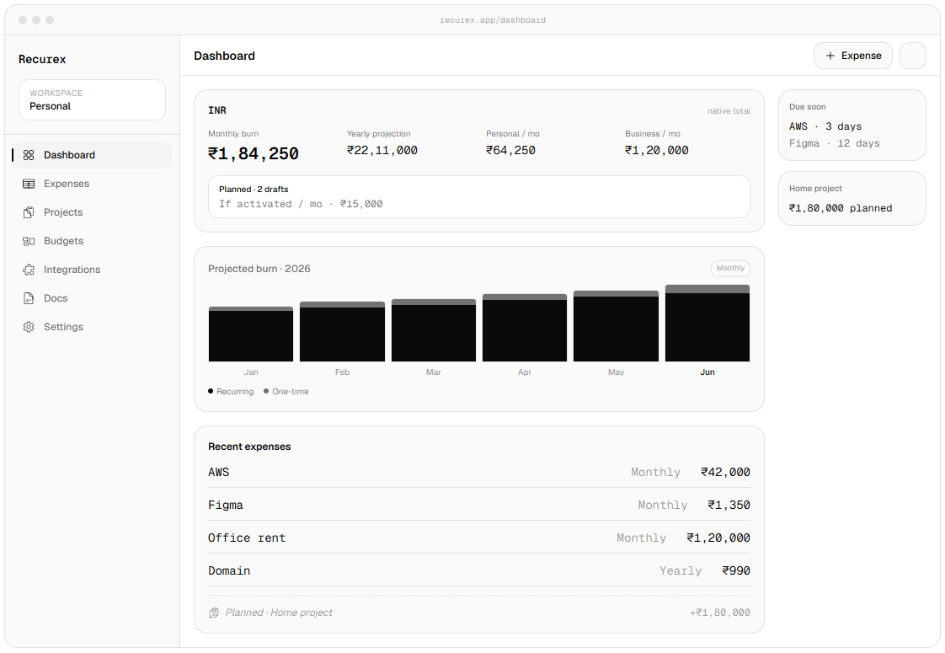Viewport: 945px width, 653px height.
Task: Open the Due soon card
Action: [x=852, y=126]
